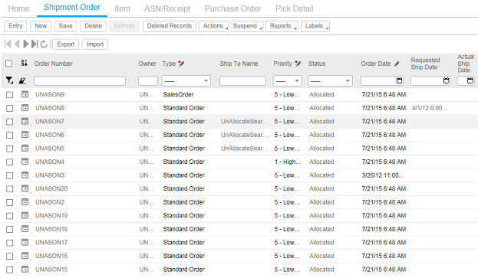The image size is (478, 278).
Task: Toggle the select-all checkbox in the header
Action: (9, 64)
